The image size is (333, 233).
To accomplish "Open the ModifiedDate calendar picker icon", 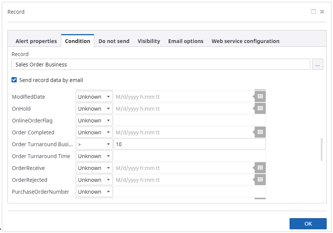I will pyautogui.click(x=260, y=97).
